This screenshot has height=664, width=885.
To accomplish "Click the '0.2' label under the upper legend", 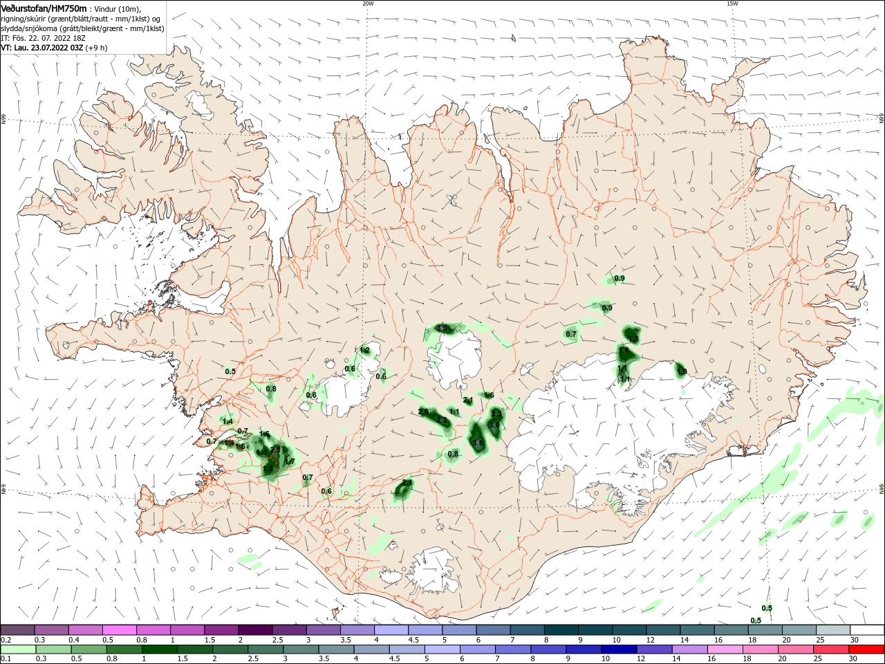I will [x=6, y=640].
